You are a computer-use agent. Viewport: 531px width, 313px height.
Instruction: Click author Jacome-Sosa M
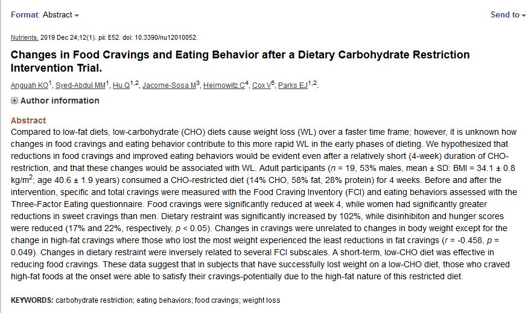coord(169,85)
